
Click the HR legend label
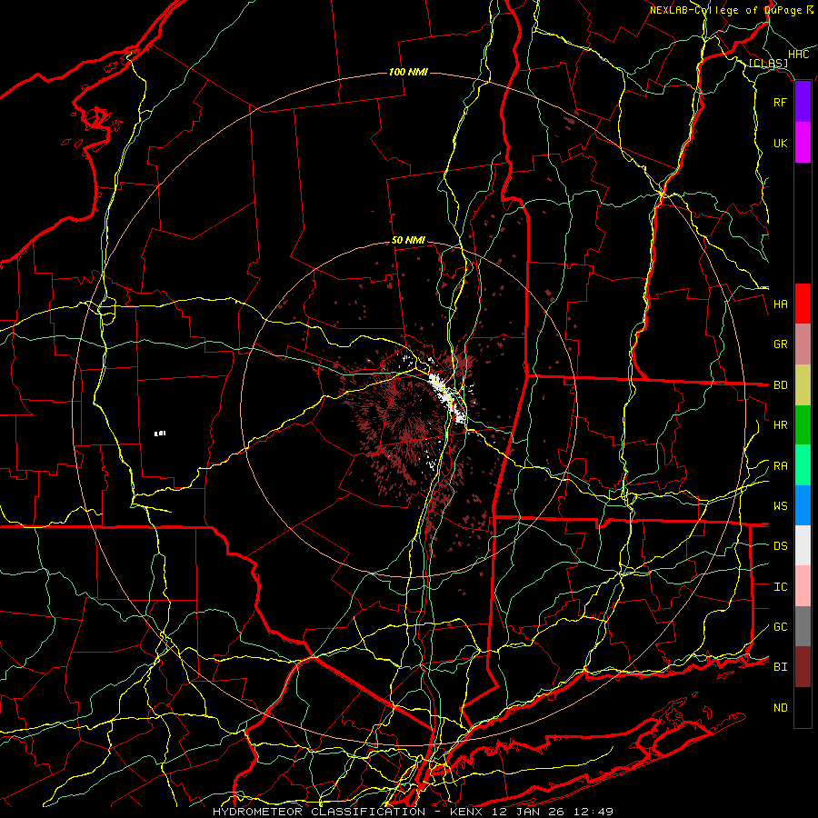[780, 425]
